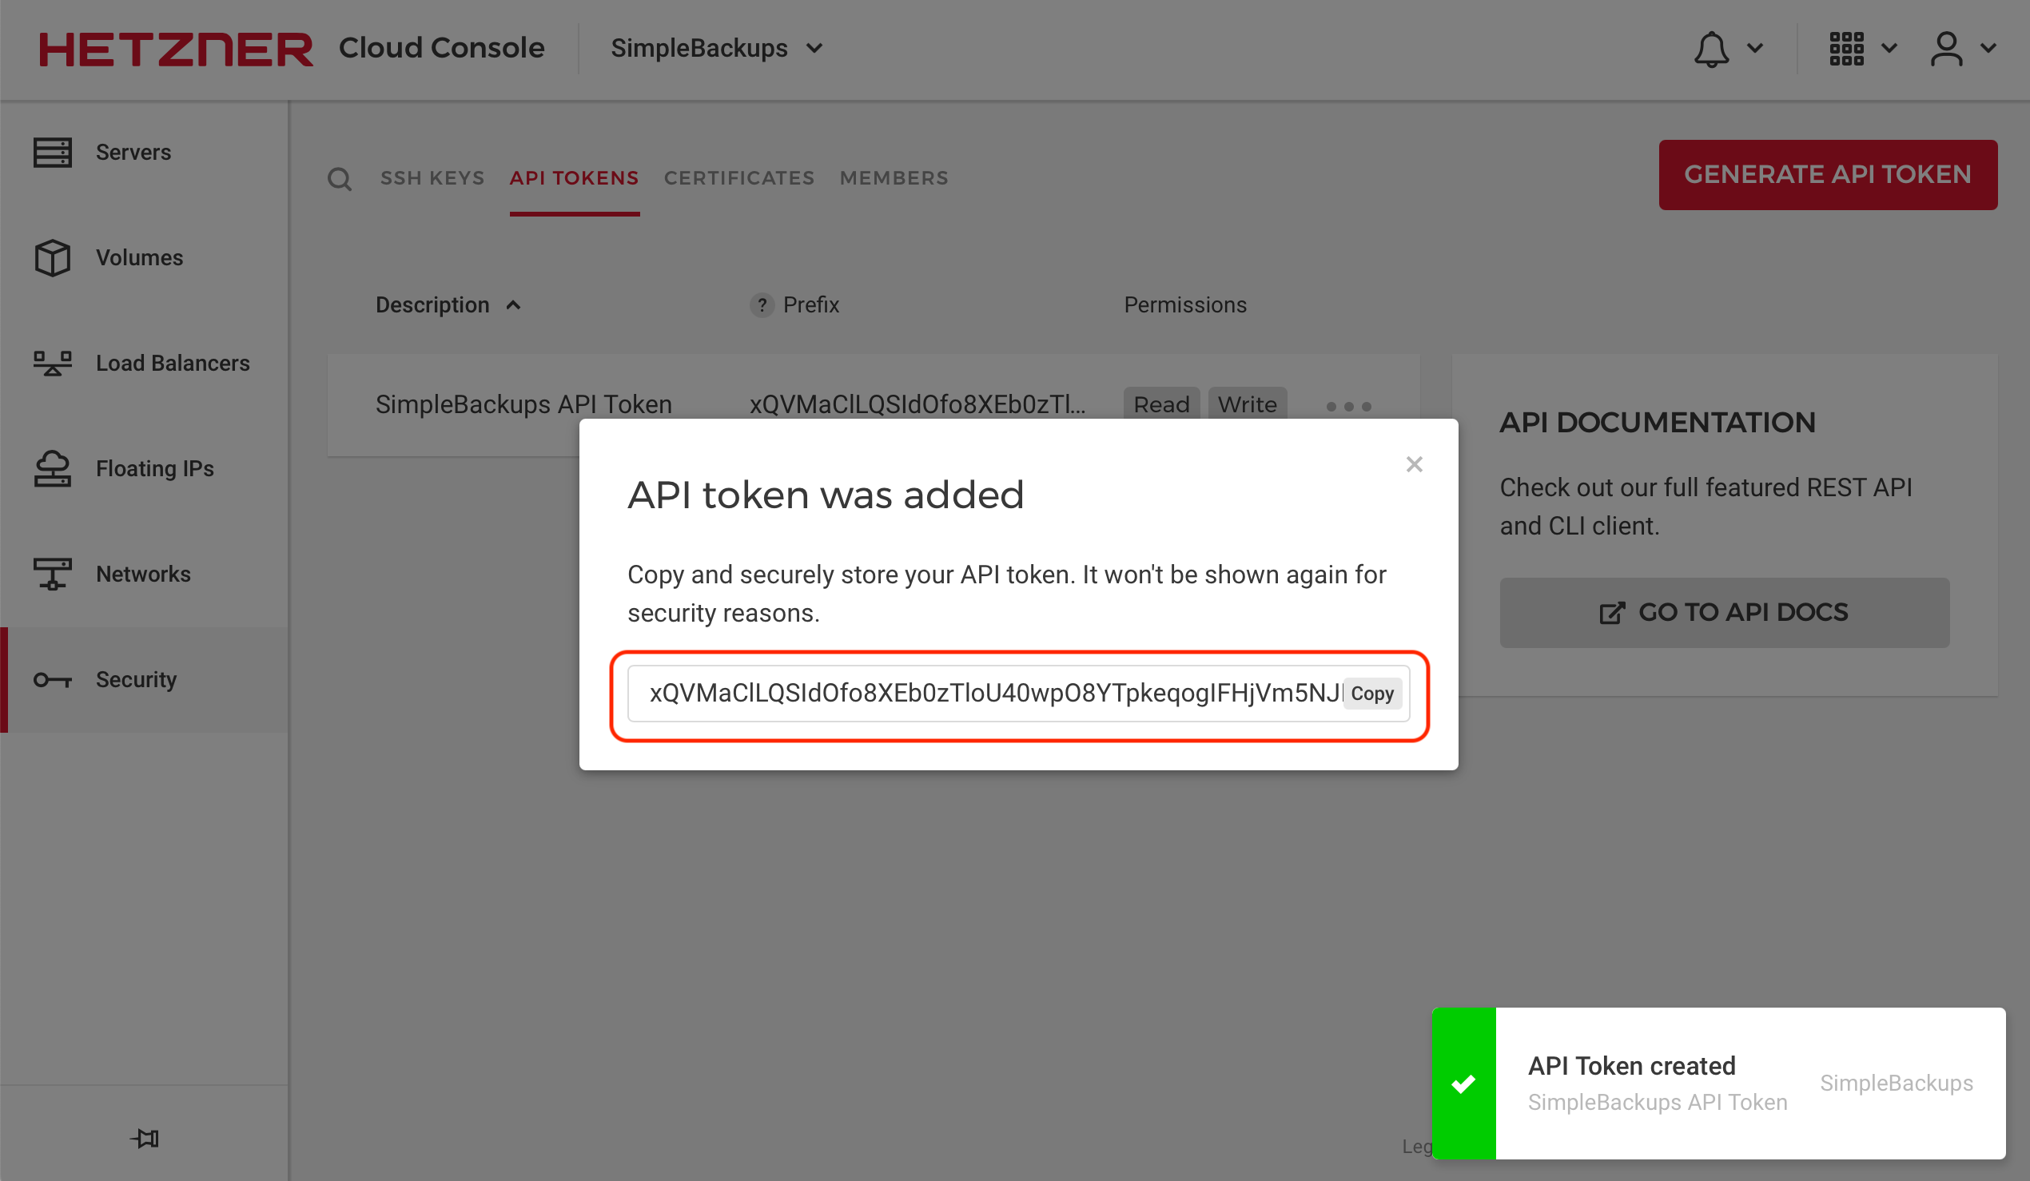Click the Generate API Token button

[1828, 174]
